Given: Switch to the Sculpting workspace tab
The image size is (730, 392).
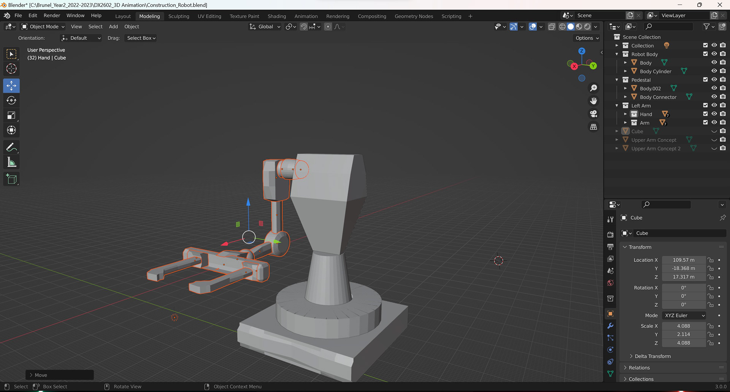Looking at the screenshot, I should [179, 16].
